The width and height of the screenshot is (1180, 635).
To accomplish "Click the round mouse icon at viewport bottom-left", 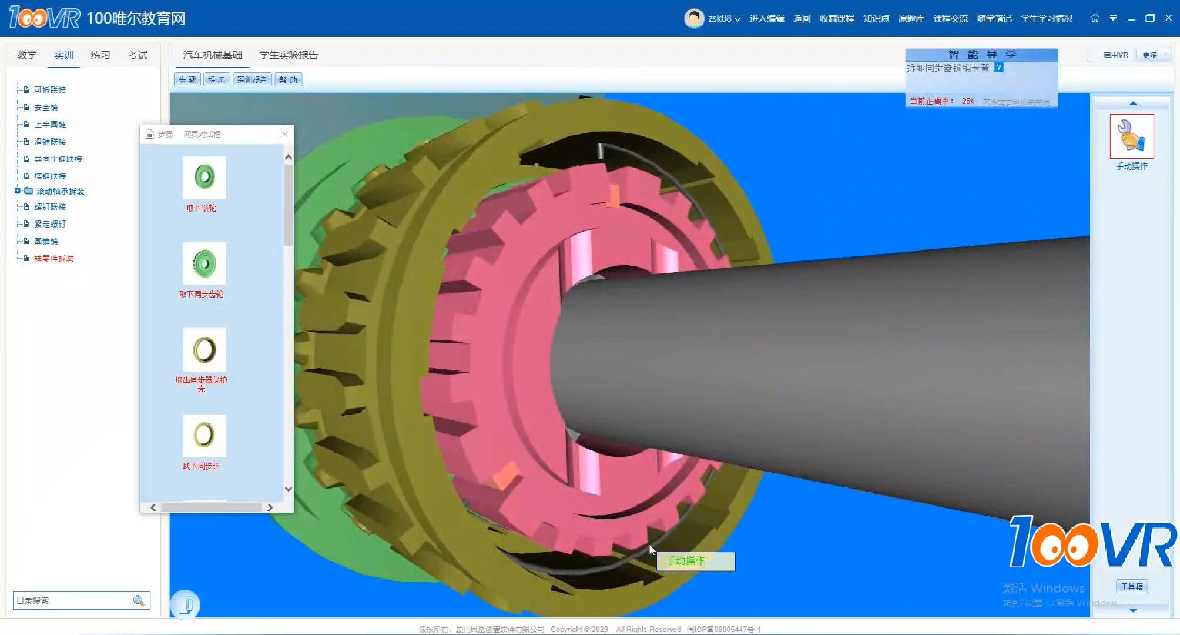I will [185, 604].
